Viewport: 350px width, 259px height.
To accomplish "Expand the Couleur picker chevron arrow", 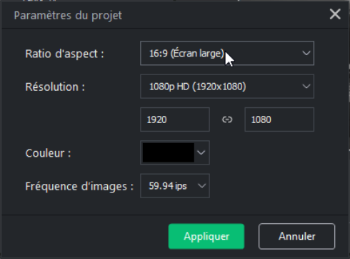I will tap(201, 152).
